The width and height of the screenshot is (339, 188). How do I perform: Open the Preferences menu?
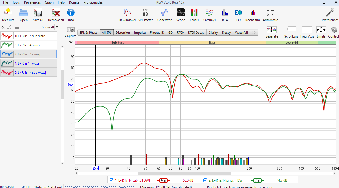click(32, 2)
